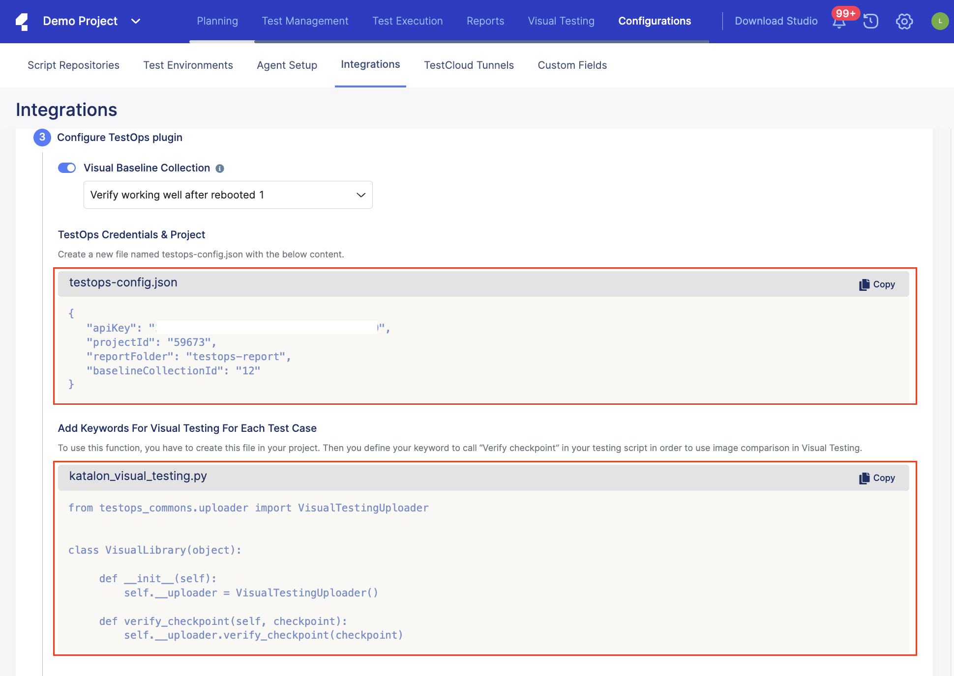Switch to the Script Repositories tab
Image resolution: width=954 pixels, height=676 pixels.
pos(73,65)
